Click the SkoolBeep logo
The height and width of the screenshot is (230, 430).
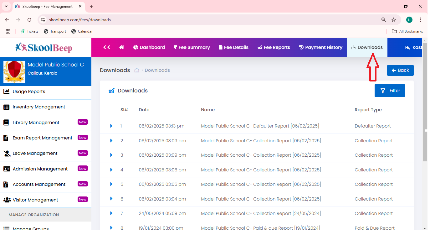pos(44,47)
